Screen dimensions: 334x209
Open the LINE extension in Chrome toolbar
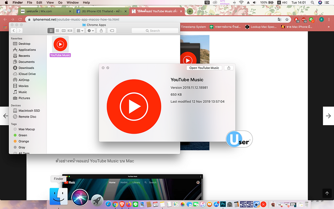[312, 20]
